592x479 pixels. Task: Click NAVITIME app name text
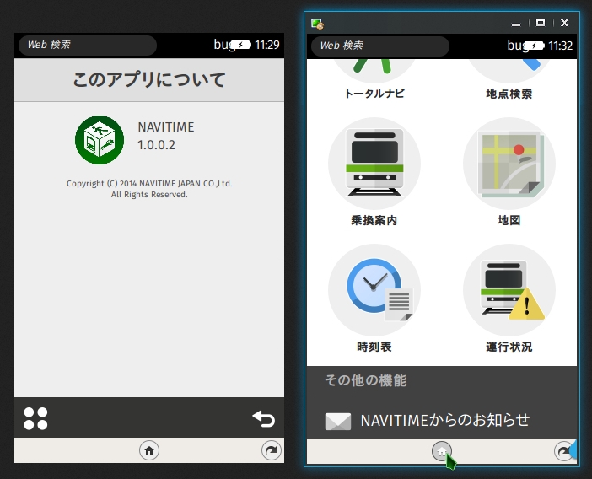click(x=166, y=127)
